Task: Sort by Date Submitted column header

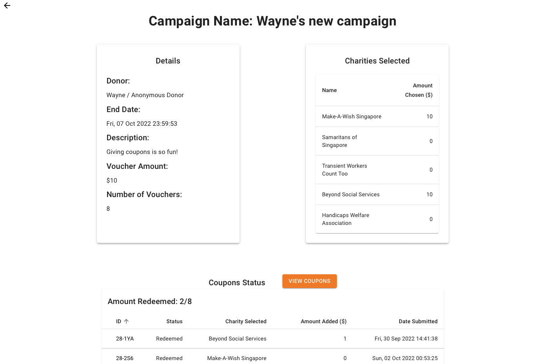Action: pyautogui.click(x=418, y=321)
